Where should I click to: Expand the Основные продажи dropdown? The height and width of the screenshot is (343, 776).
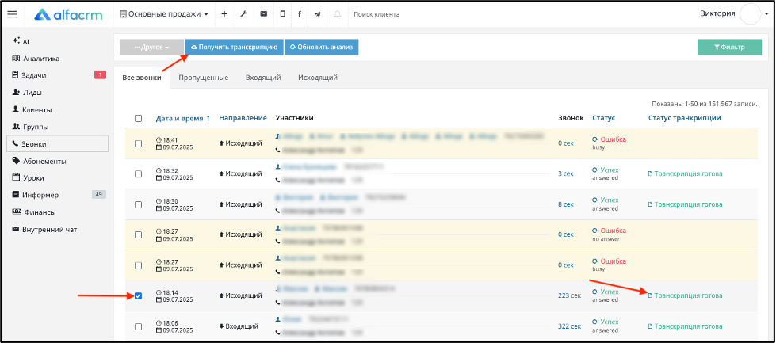164,14
